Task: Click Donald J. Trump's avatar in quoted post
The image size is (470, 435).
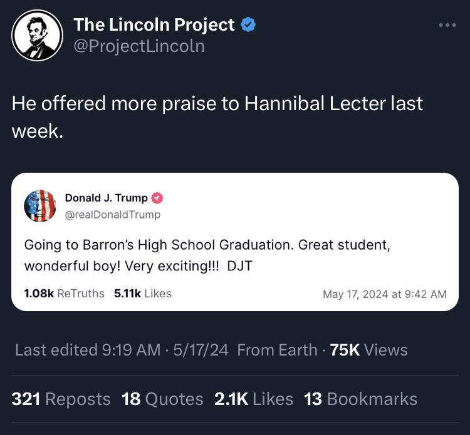Action: click(40, 206)
